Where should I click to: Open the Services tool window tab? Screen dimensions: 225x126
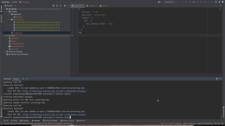click(x=81, y=121)
